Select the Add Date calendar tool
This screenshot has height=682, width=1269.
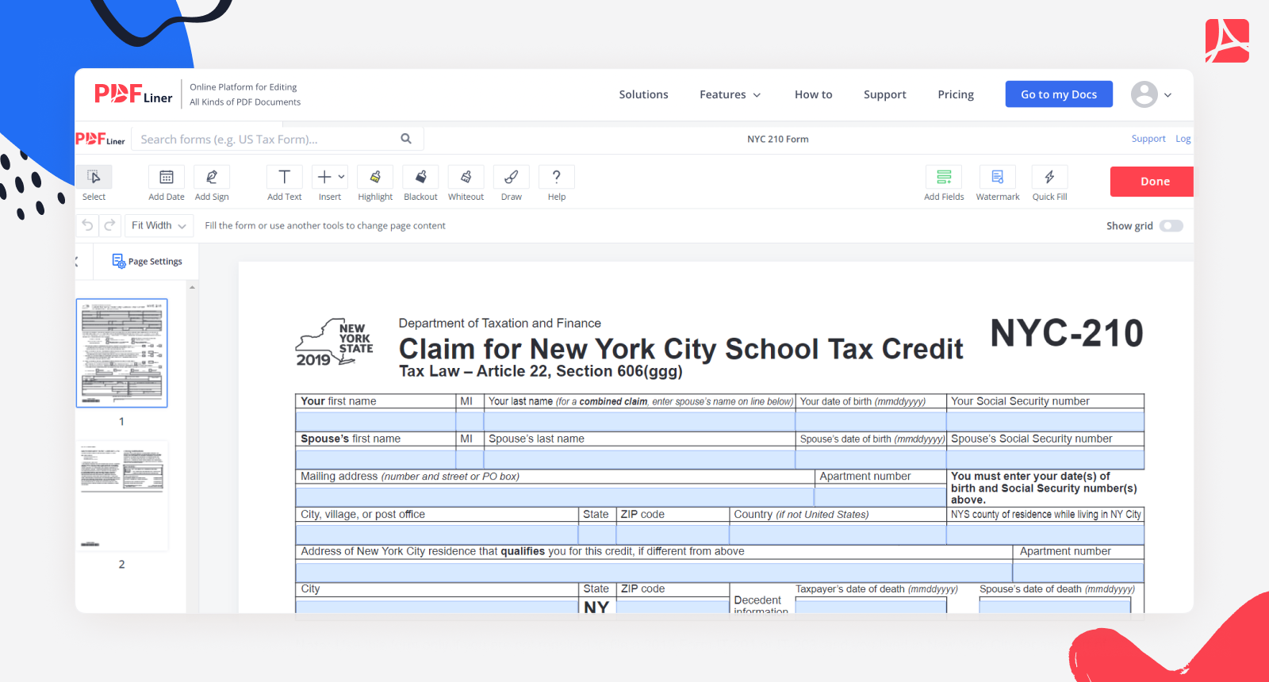point(166,178)
